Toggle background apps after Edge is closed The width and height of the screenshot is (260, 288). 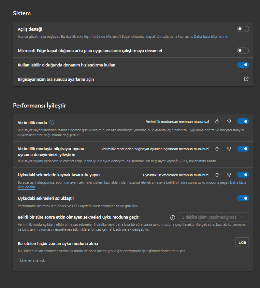(x=243, y=50)
